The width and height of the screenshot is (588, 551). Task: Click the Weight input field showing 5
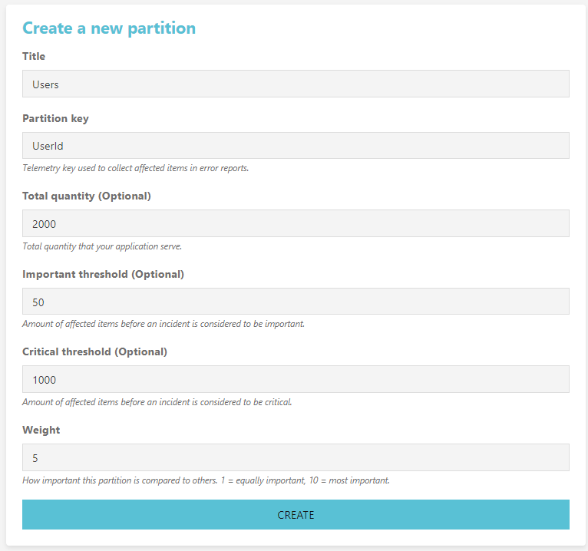click(x=296, y=457)
